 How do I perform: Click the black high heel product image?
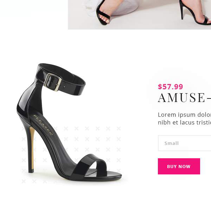coord(69,122)
